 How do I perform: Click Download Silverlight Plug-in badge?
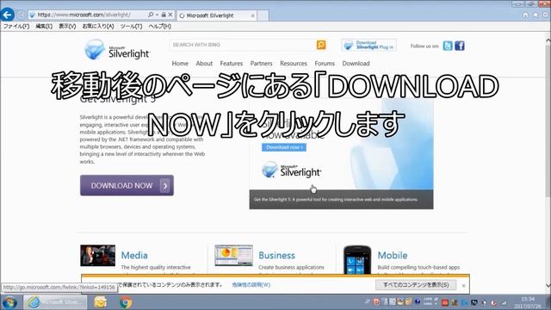click(x=368, y=45)
